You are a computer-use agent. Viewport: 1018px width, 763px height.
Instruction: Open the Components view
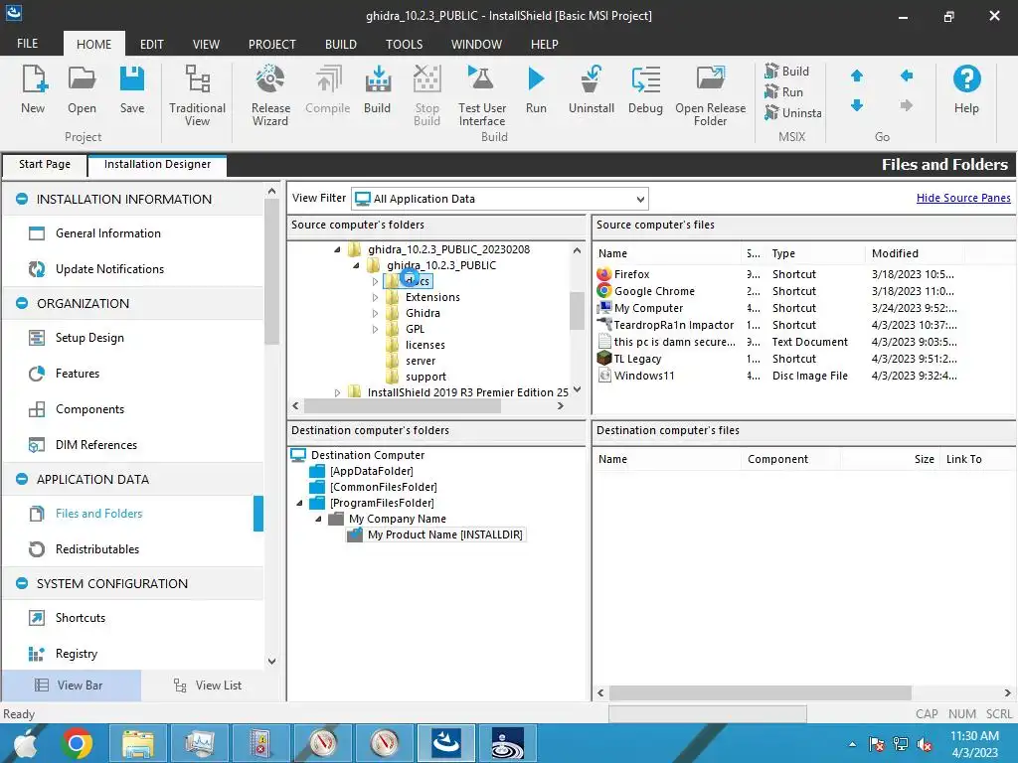coord(89,408)
